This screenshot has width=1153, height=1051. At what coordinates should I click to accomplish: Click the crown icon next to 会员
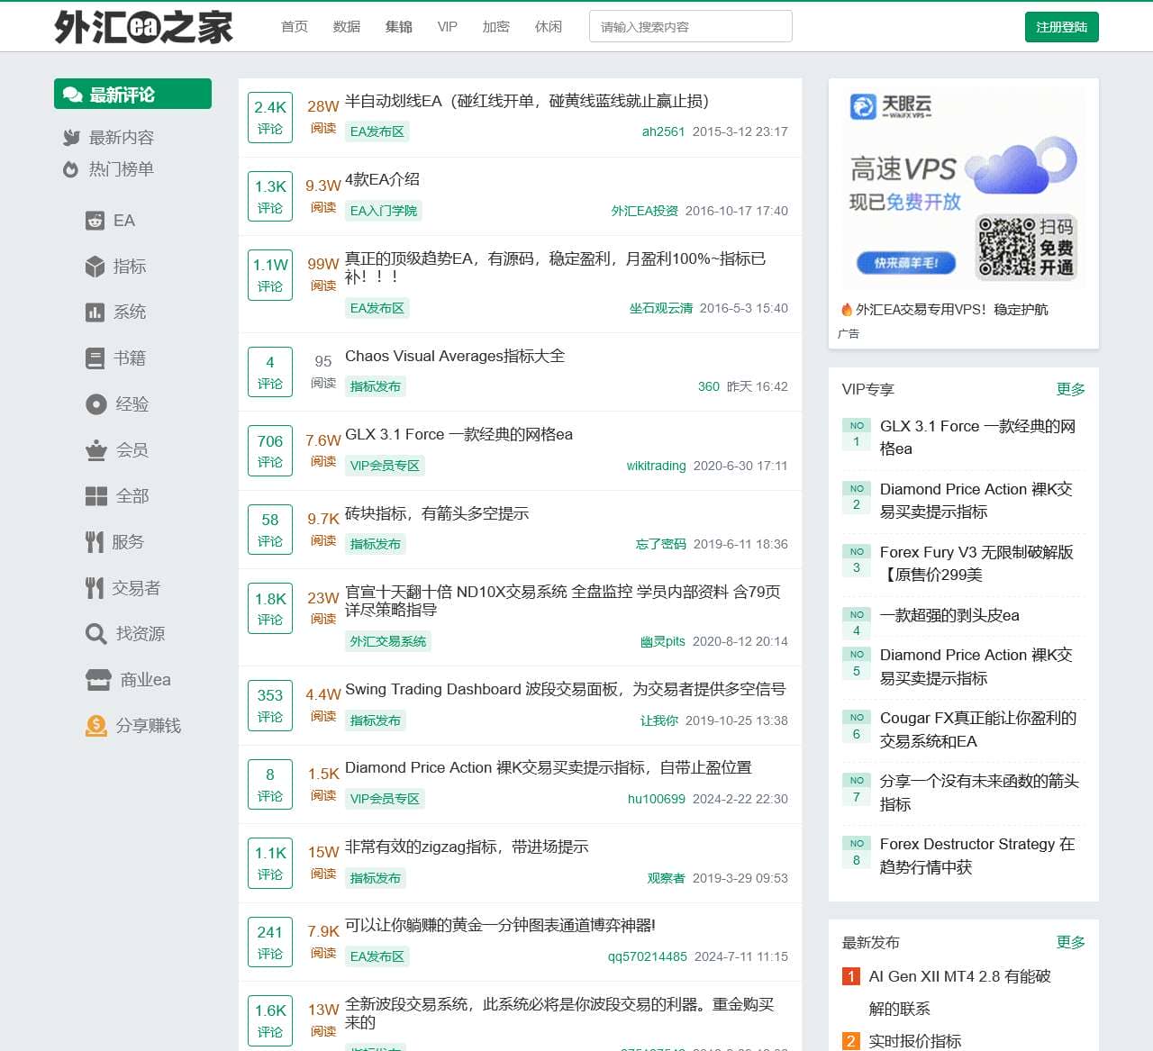[x=95, y=450]
